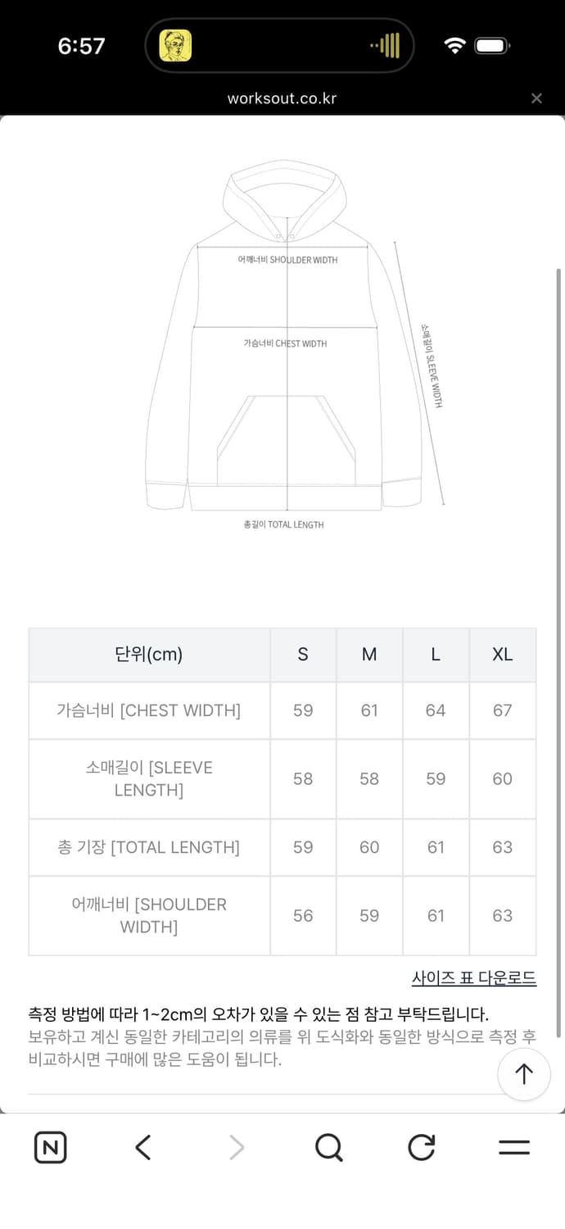Tap the 가슴너비 CHEST WIDTH row label
This screenshot has height=1229, width=565.
click(149, 710)
